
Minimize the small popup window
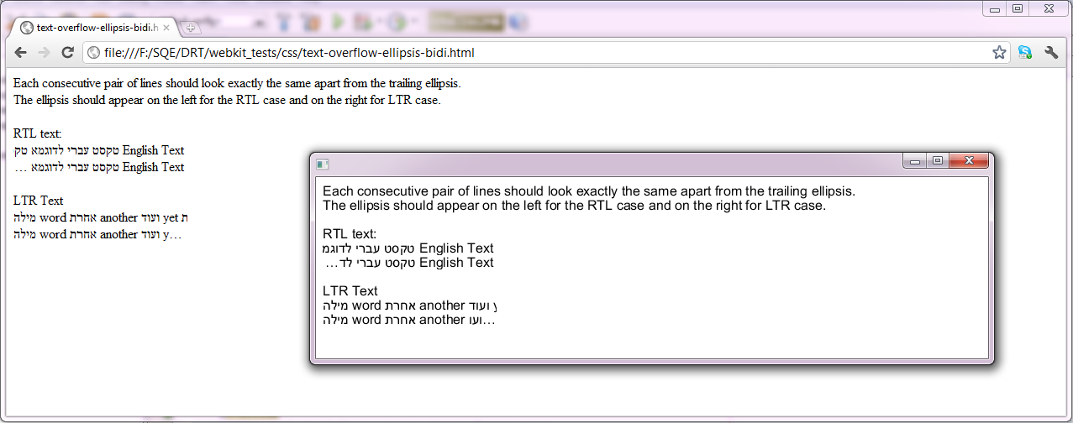pyautogui.click(x=914, y=160)
